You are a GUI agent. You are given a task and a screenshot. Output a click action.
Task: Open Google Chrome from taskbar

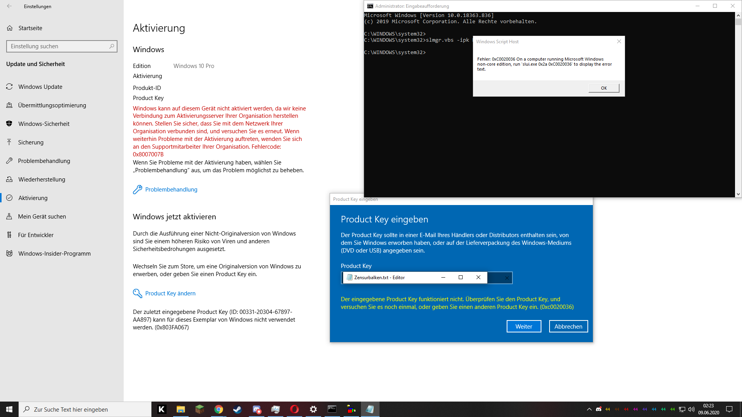tap(219, 409)
